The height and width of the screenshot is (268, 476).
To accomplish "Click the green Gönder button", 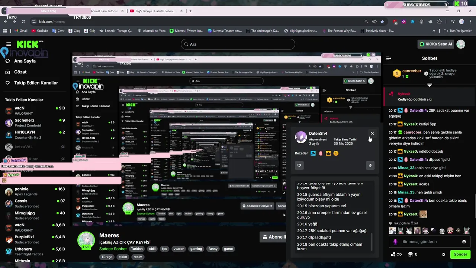I will (x=460, y=255).
